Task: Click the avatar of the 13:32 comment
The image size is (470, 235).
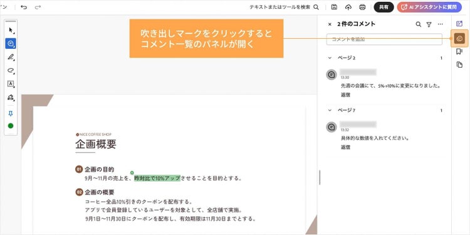Action: tap(332, 127)
